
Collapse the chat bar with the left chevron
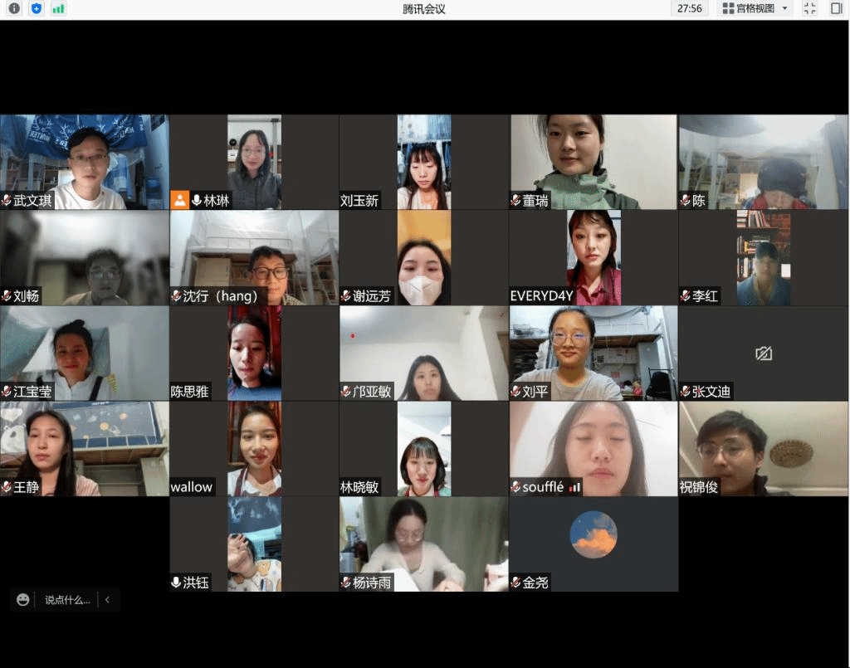coord(107,599)
